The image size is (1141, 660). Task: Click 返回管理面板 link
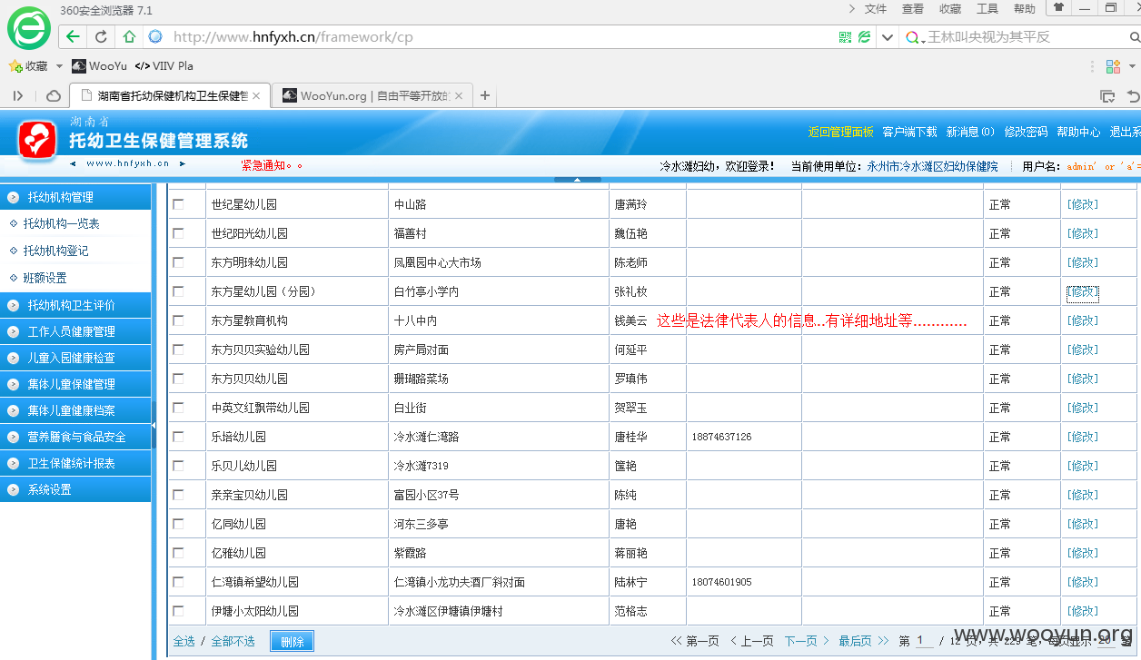(841, 132)
